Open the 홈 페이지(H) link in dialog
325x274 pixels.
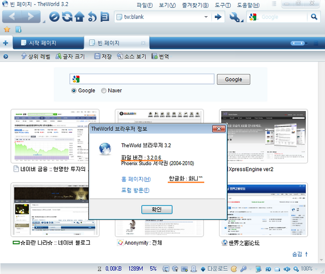tap(136, 179)
